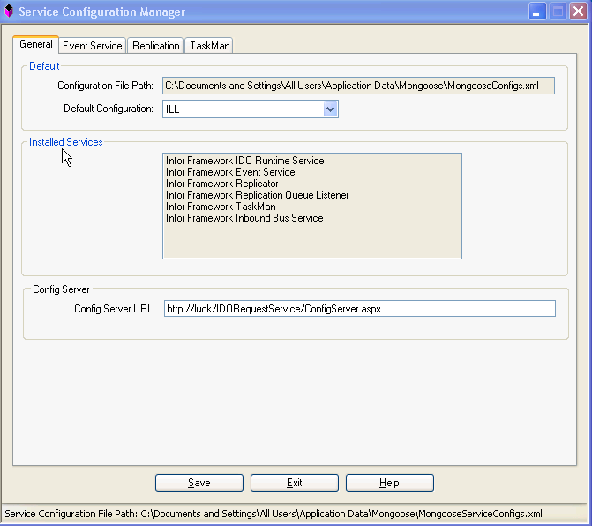
Task: Expand the Default Configuration dropdown arrow
Action: tap(331, 109)
